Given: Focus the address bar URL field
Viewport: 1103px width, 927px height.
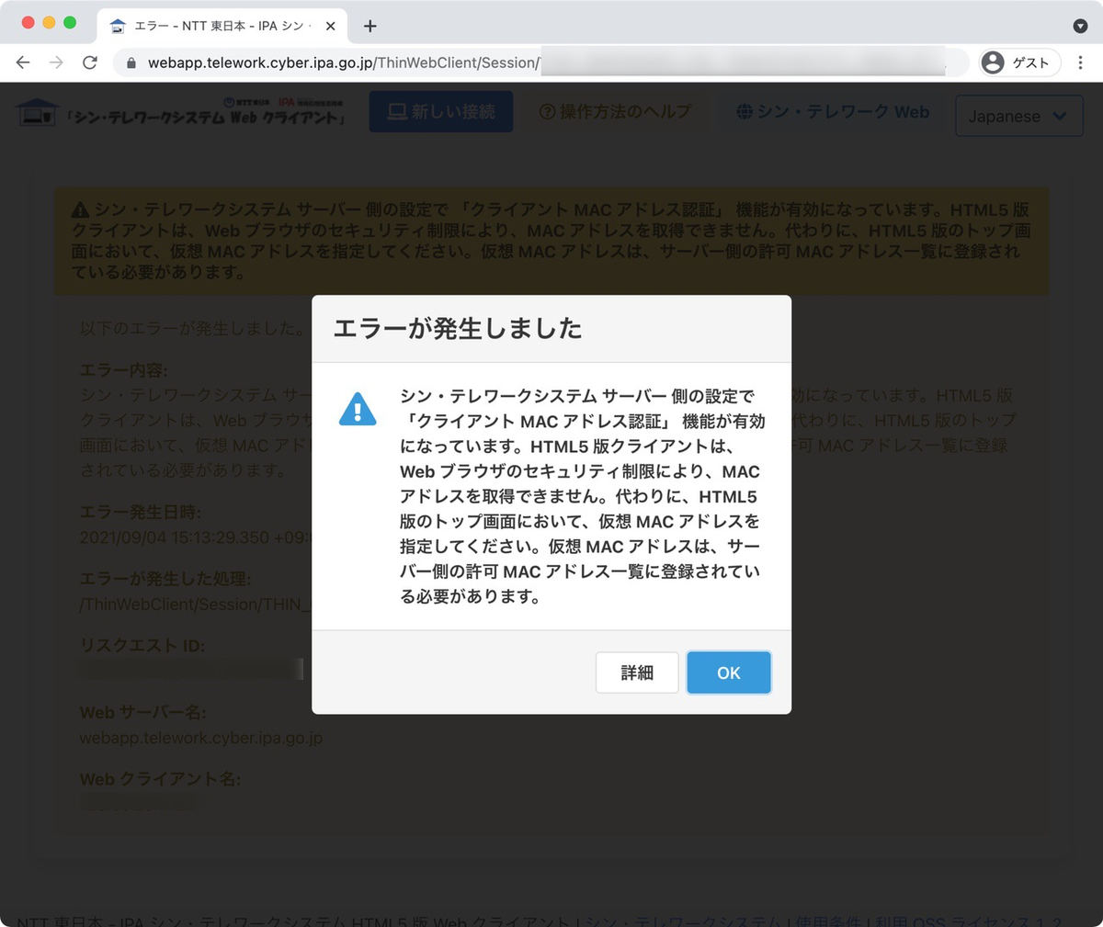Looking at the screenshot, I should [x=542, y=62].
